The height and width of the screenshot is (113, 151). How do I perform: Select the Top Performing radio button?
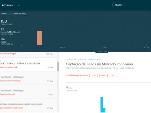[x=10, y=14]
